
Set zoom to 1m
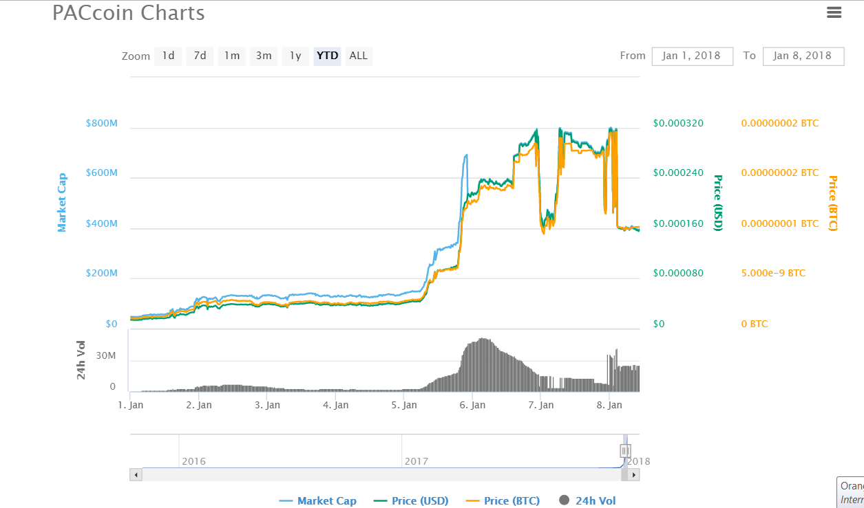(232, 56)
